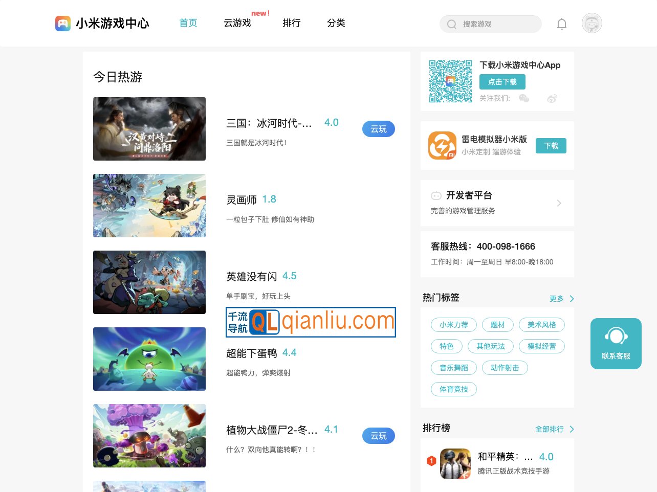Click 云玩 next to 三国：冰河时代
Screen dimensions: 657x492
[x=378, y=129]
